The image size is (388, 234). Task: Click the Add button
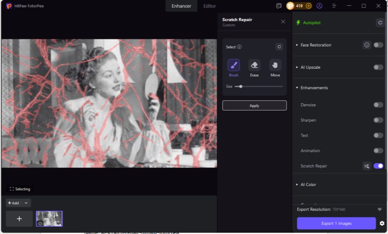(14, 203)
